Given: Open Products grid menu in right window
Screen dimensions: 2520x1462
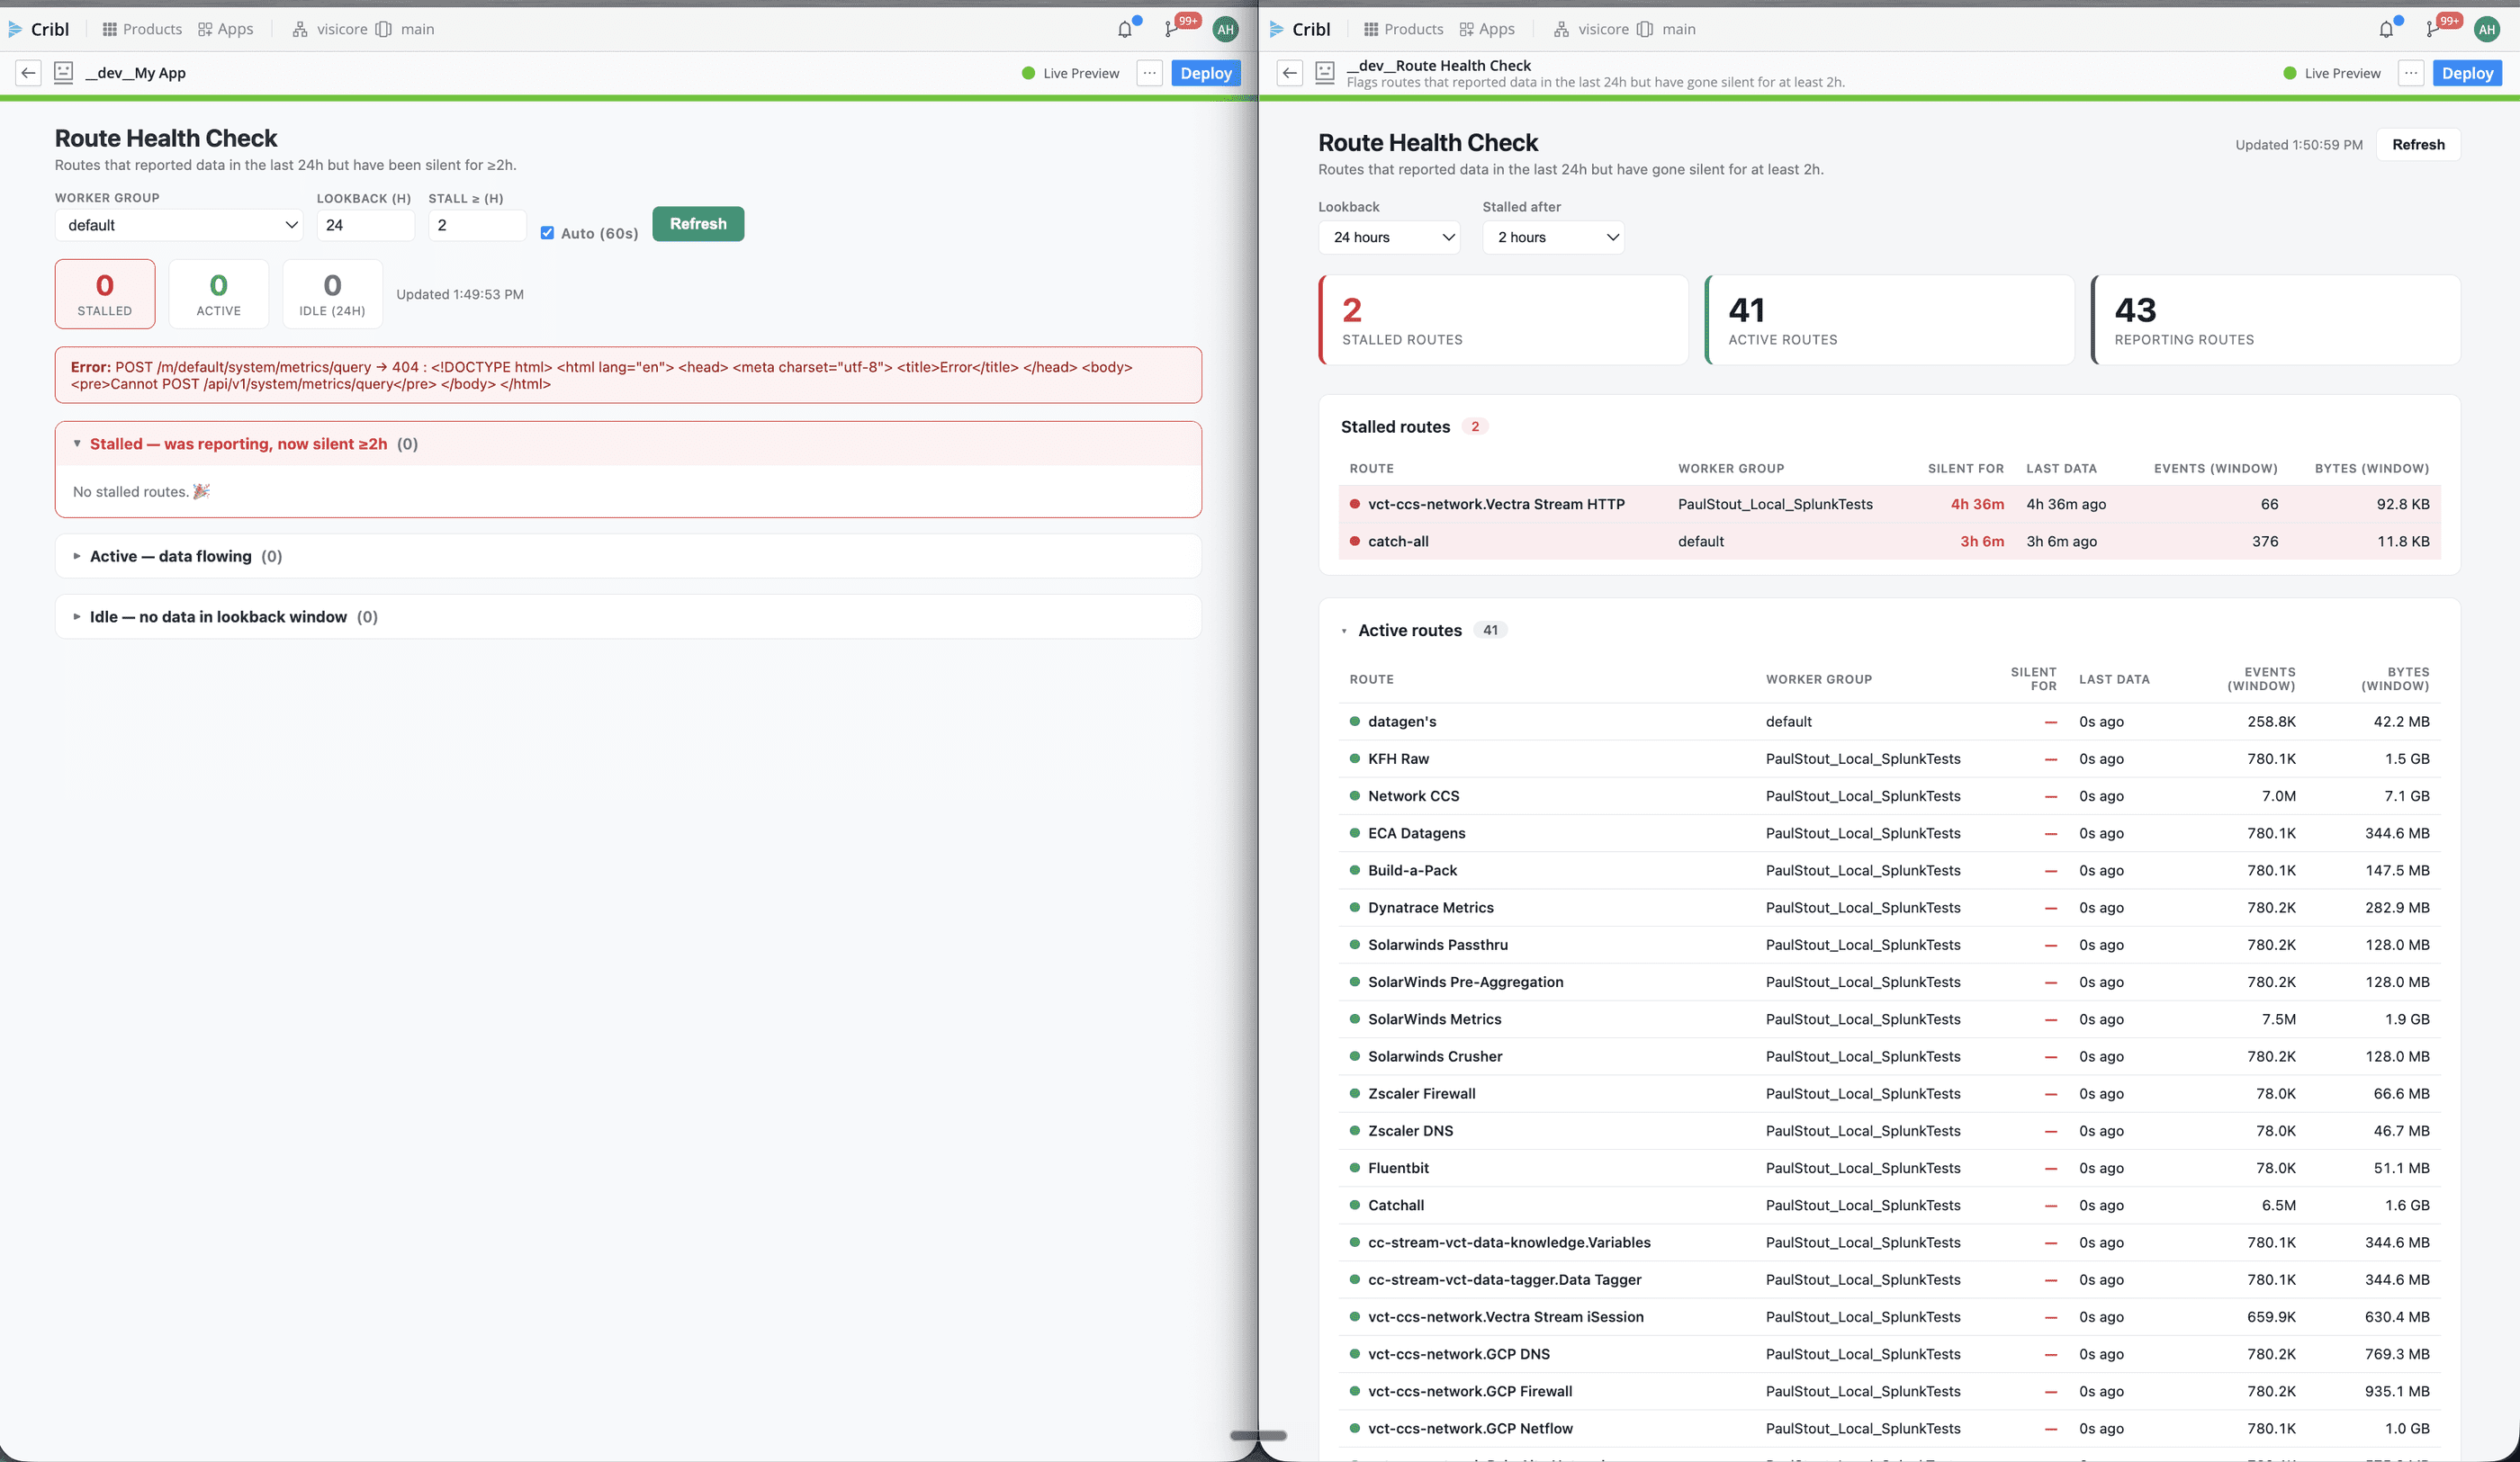Looking at the screenshot, I should (x=1403, y=29).
